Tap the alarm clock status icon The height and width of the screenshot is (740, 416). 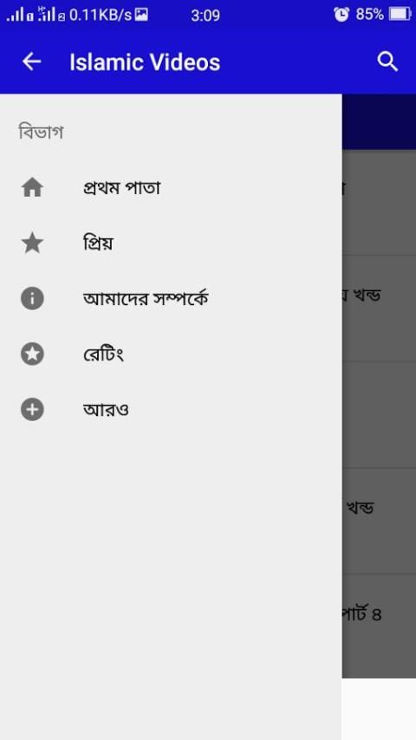[x=341, y=15]
